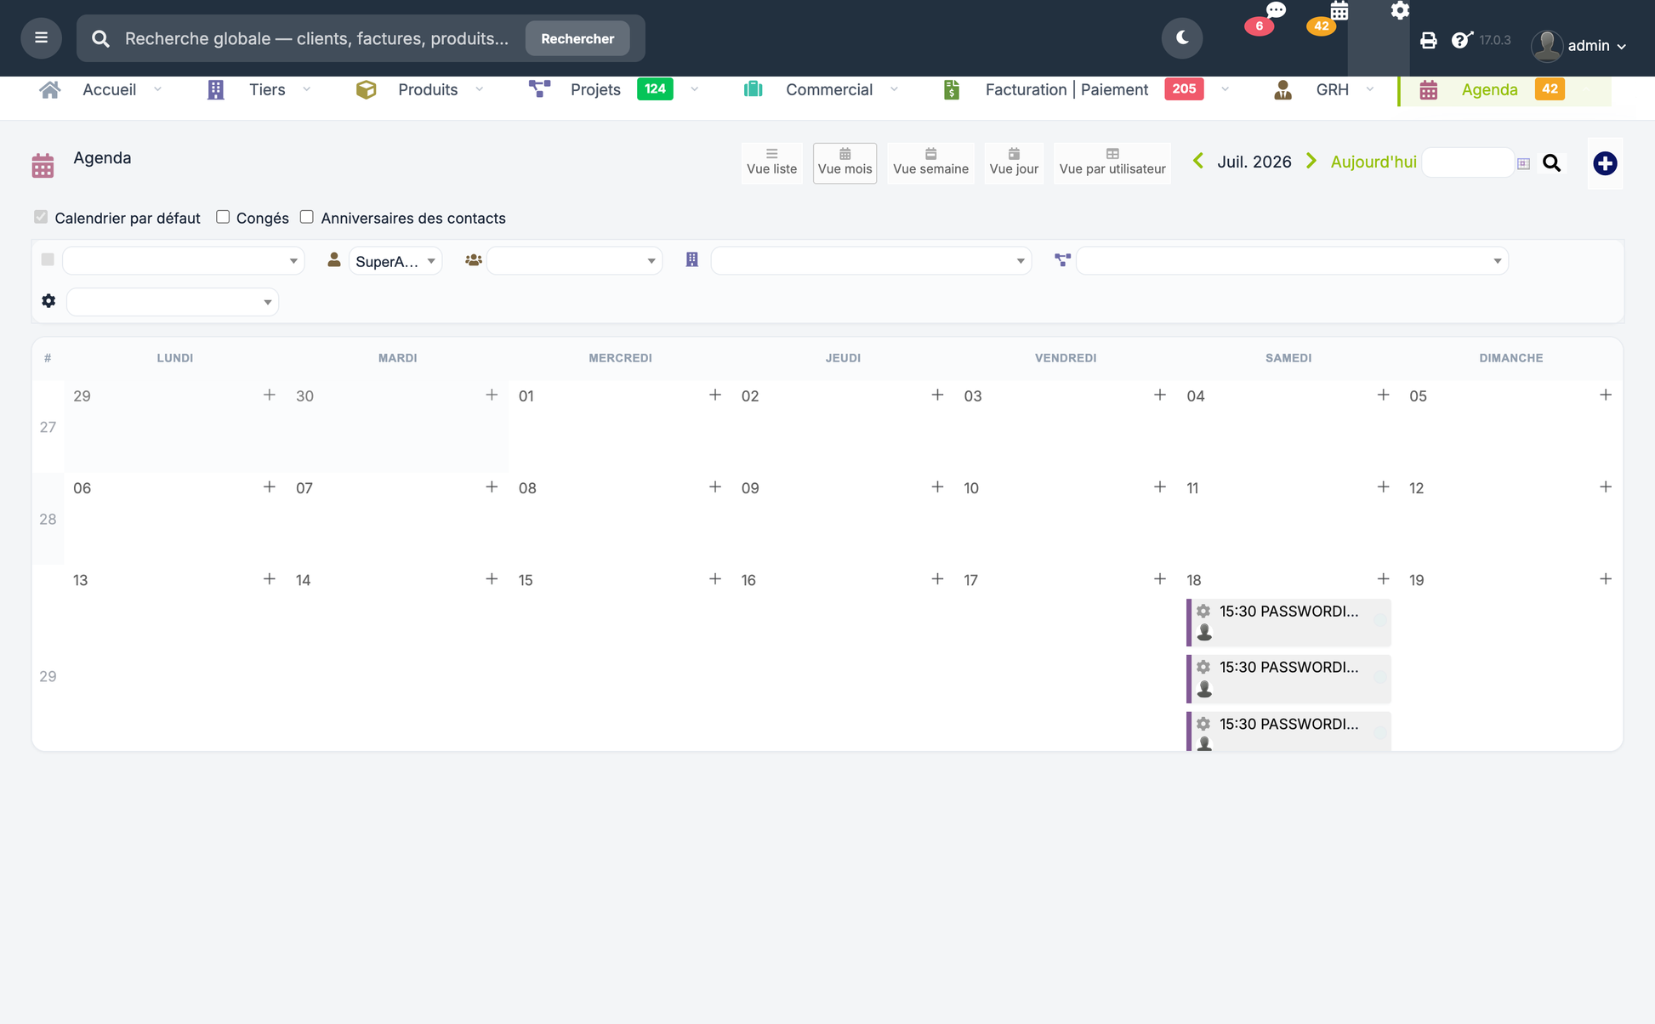Open the first 15:30 PASSWORDI... event
This screenshot has width=1655, height=1024.
[1288, 622]
